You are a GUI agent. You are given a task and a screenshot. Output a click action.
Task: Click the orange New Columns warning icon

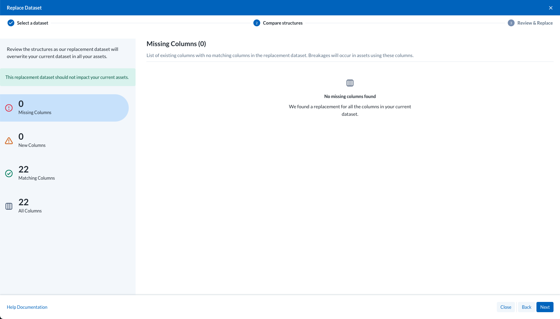[9, 141]
